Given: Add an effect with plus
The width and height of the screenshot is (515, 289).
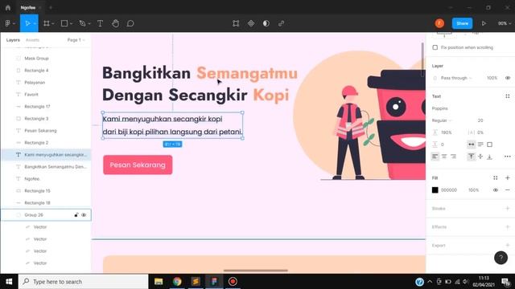Looking at the screenshot, I should [508, 226].
